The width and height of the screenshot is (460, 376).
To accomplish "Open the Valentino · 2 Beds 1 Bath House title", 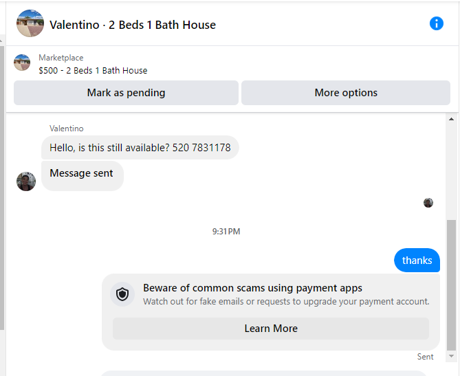I will (x=133, y=25).
